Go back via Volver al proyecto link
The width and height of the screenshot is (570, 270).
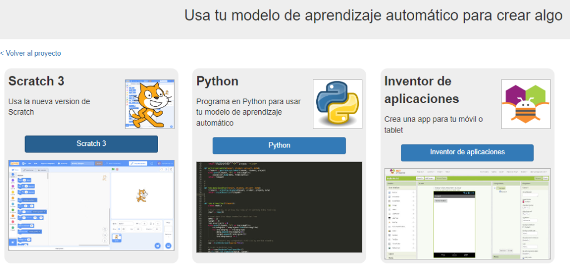click(31, 53)
